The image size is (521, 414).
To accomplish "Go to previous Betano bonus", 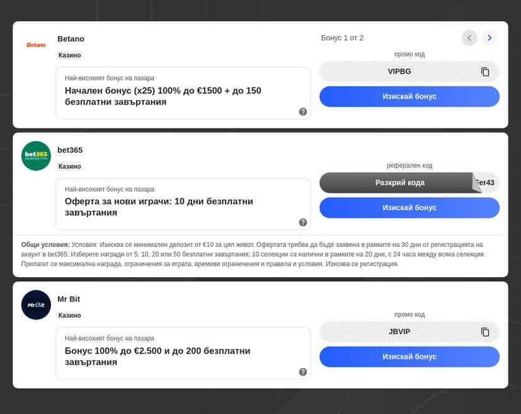I will (x=469, y=38).
